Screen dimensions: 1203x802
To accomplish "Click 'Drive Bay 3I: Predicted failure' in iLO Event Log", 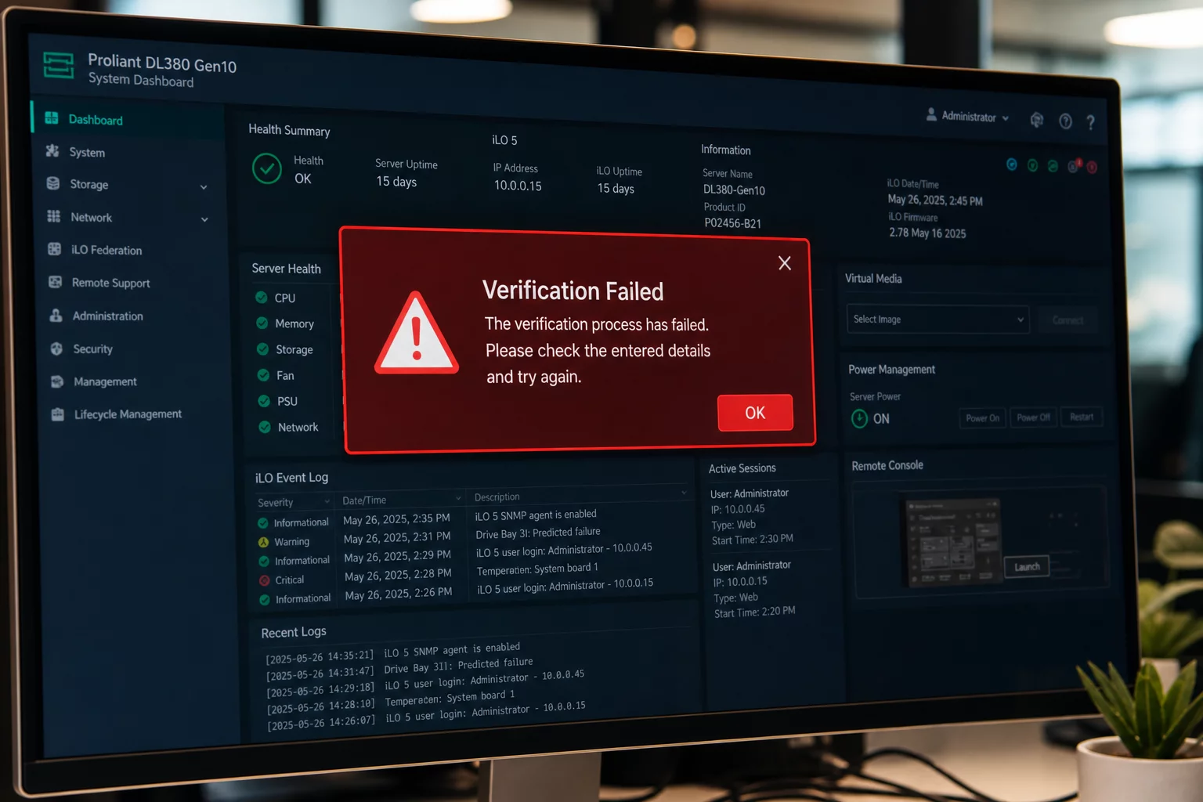I will pyautogui.click(x=538, y=533).
